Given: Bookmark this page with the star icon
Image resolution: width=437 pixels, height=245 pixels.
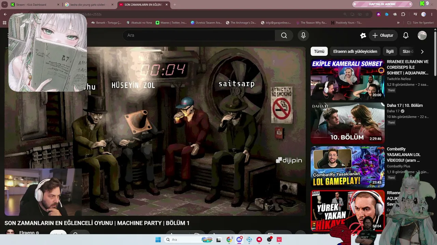Looking at the screenshot, I should (367, 14).
